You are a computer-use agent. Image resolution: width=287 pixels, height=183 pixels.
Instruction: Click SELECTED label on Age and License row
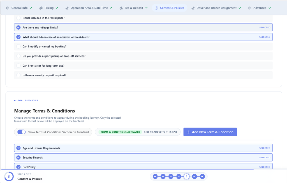pyautogui.click(x=265, y=148)
